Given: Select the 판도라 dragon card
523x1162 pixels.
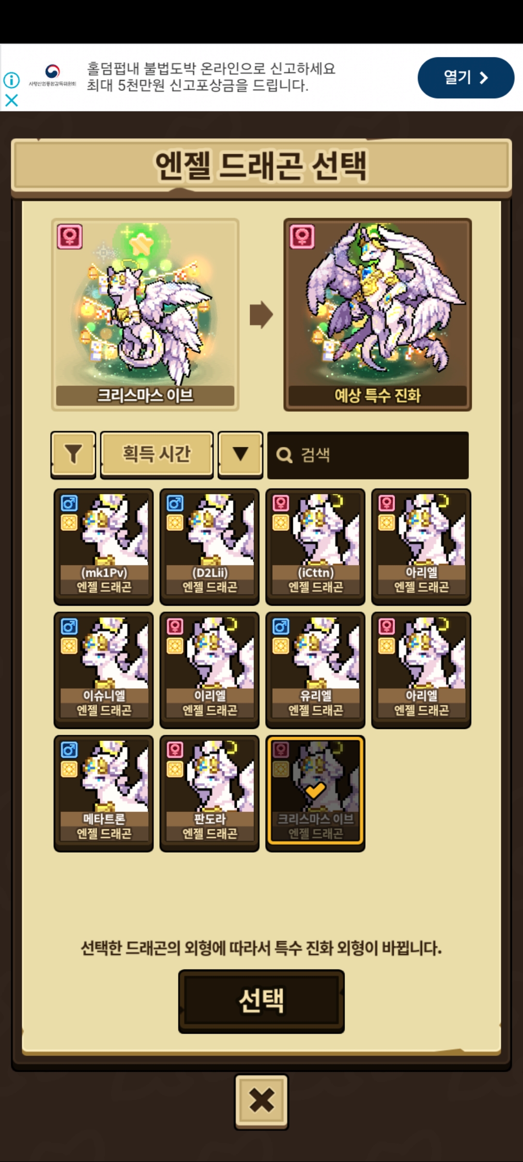Looking at the screenshot, I should pos(209,794).
